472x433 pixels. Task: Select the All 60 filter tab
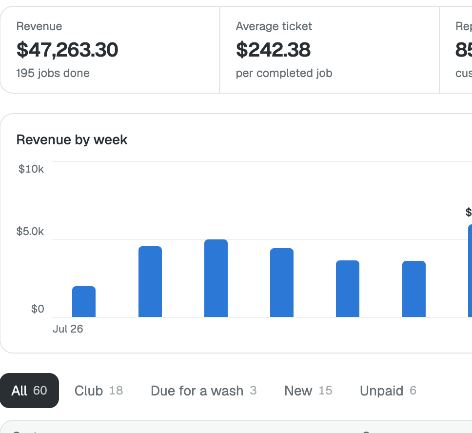click(x=29, y=391)
